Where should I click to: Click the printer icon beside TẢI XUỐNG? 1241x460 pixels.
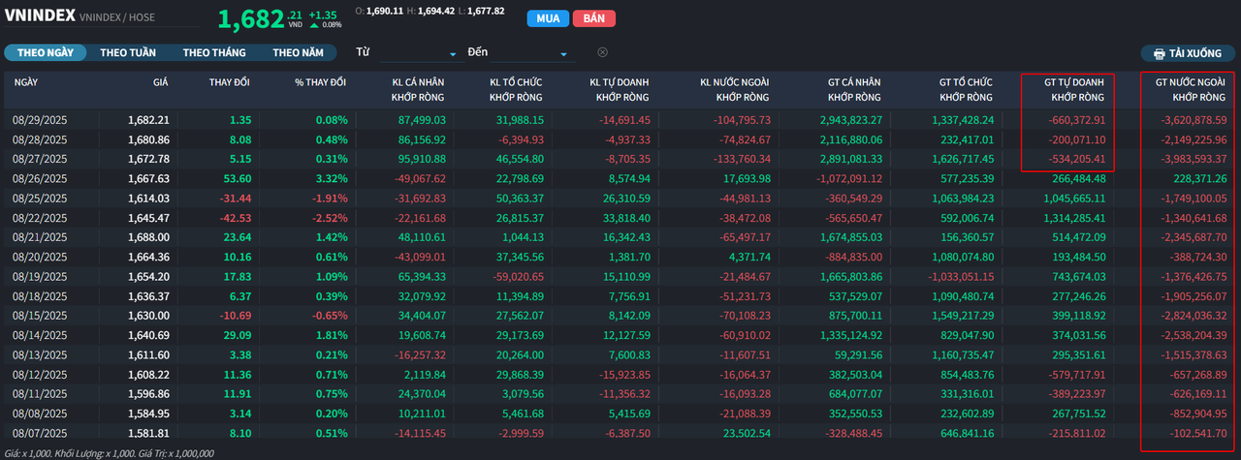coord(1159,53)
